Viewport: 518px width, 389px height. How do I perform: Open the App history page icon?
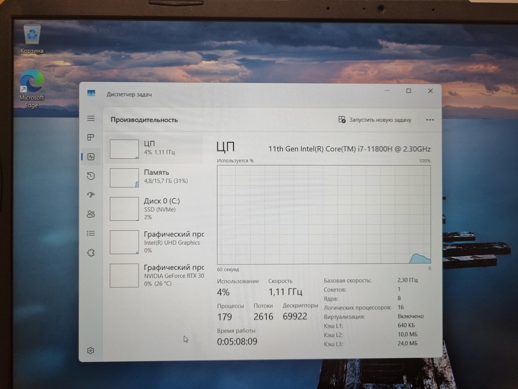click(x=91, y=176)
